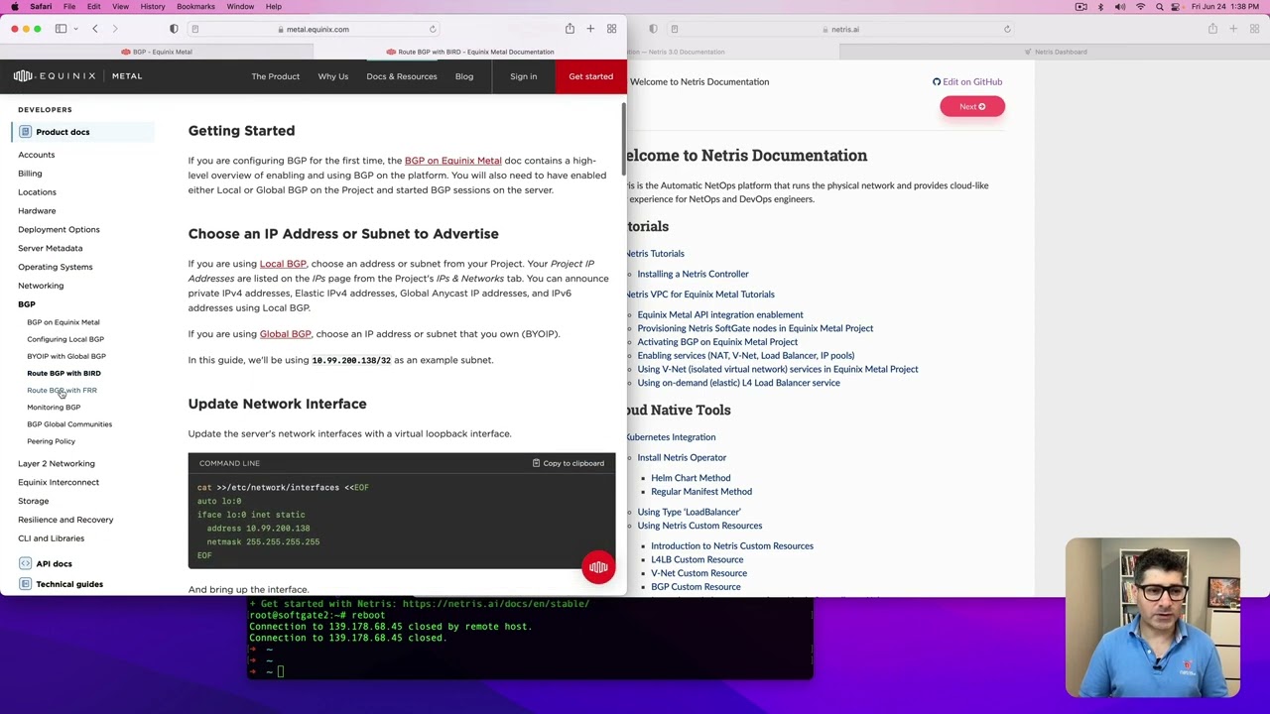Open 'BGP on Equinix Metal' sidebar page
The width and height of the screenshot is (1270, 714).
[63, 322]
